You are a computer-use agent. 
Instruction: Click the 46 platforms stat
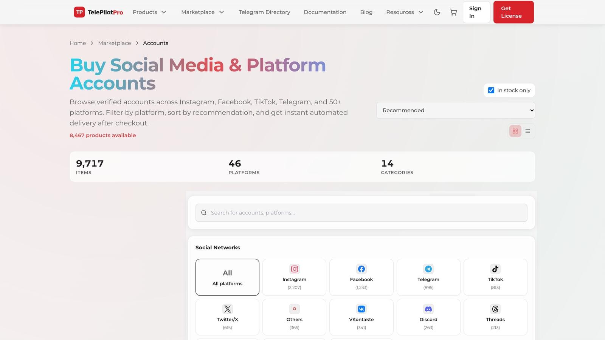[244, 167]
